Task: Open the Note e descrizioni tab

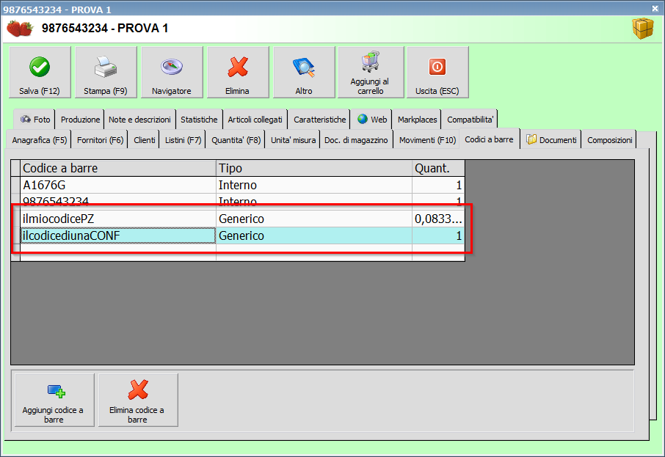Action: [139, 120]
